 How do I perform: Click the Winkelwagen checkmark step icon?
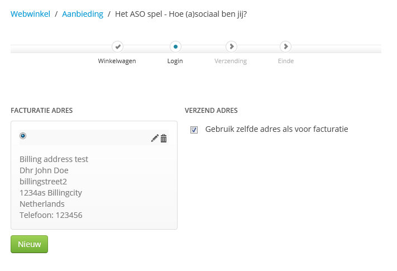tap(117, 47)
